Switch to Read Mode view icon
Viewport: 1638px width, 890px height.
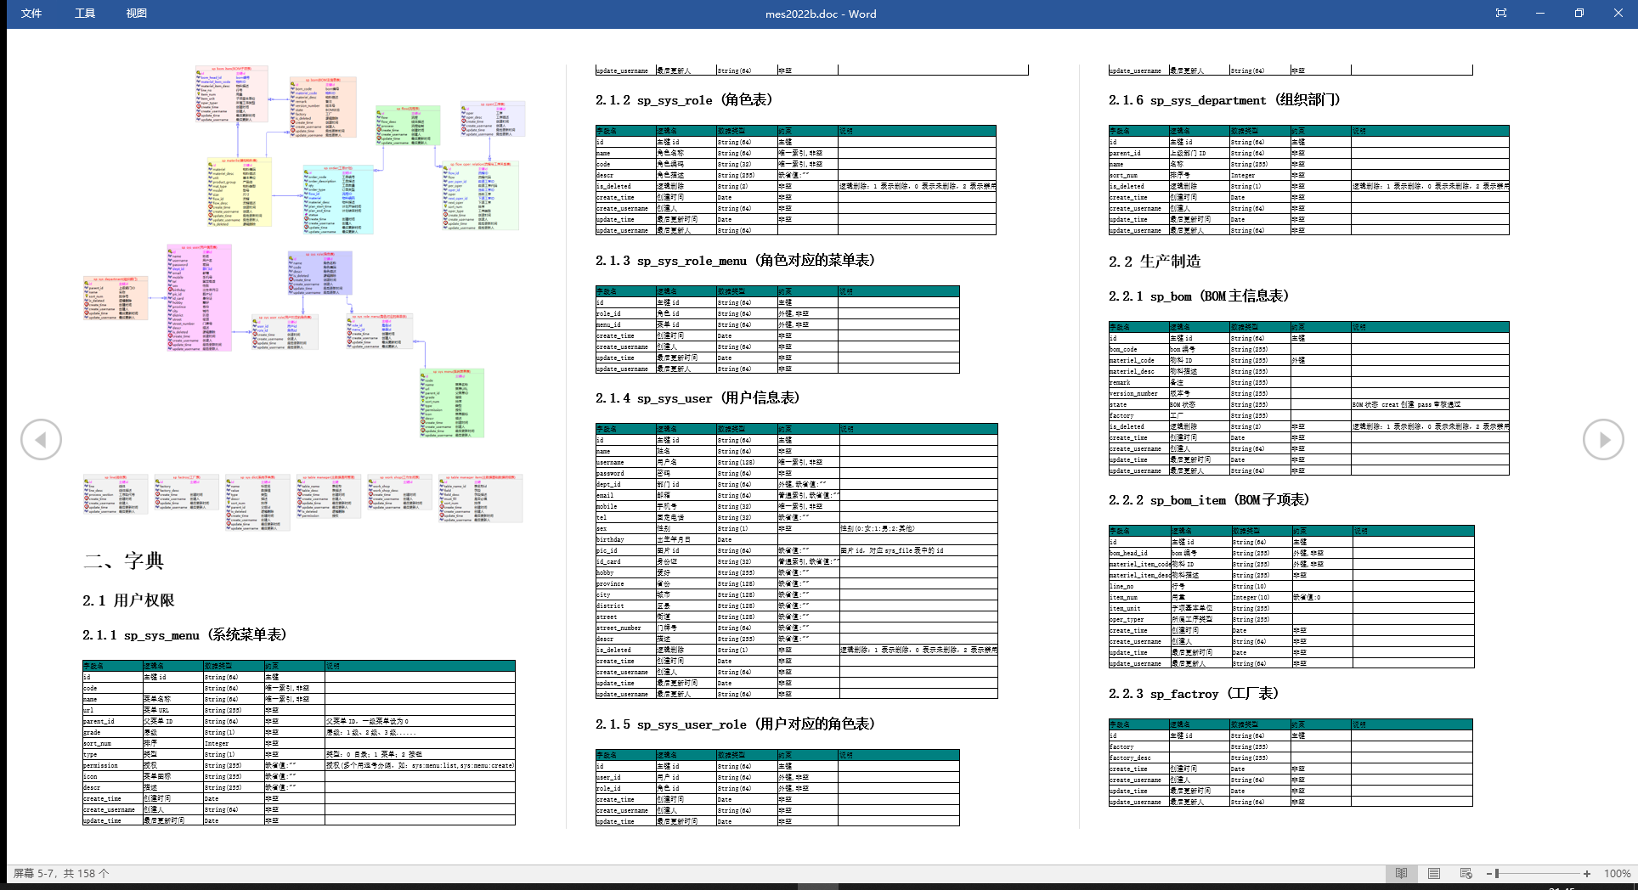click(1401, 873)
